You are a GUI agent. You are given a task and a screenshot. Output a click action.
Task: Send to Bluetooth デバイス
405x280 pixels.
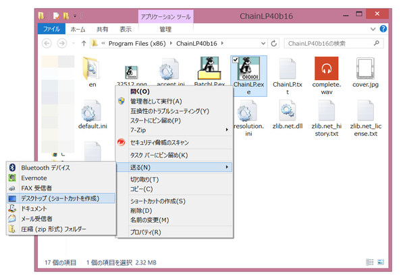point(61,168)
